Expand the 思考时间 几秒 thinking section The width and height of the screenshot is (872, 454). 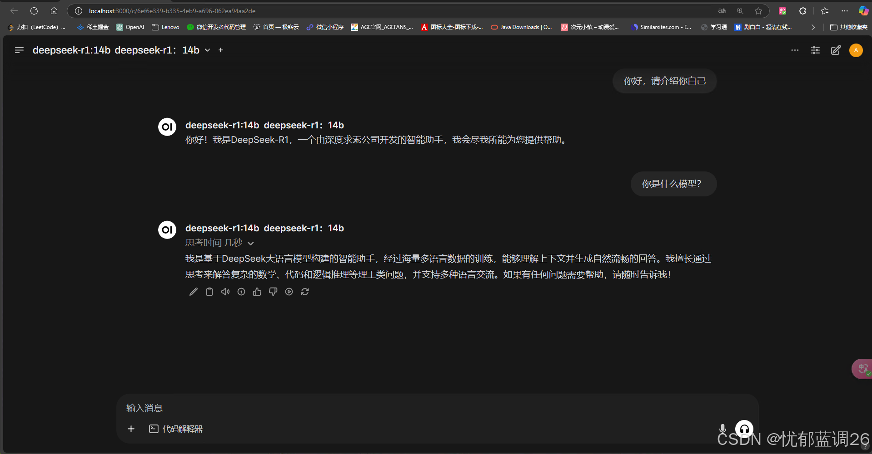point(219,243)
